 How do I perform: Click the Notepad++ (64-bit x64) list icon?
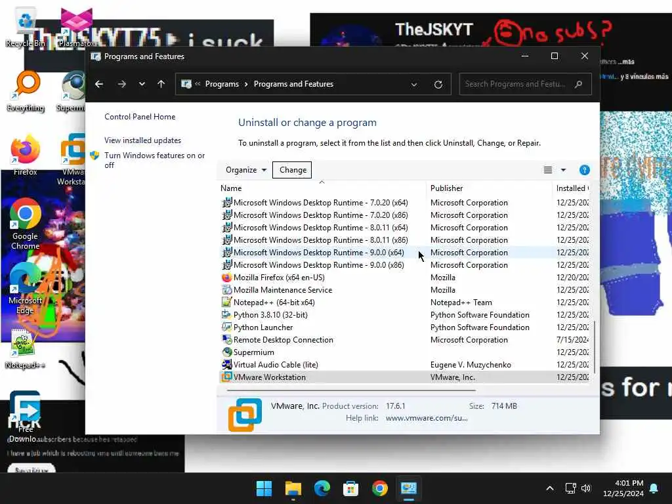pos(226,302)
